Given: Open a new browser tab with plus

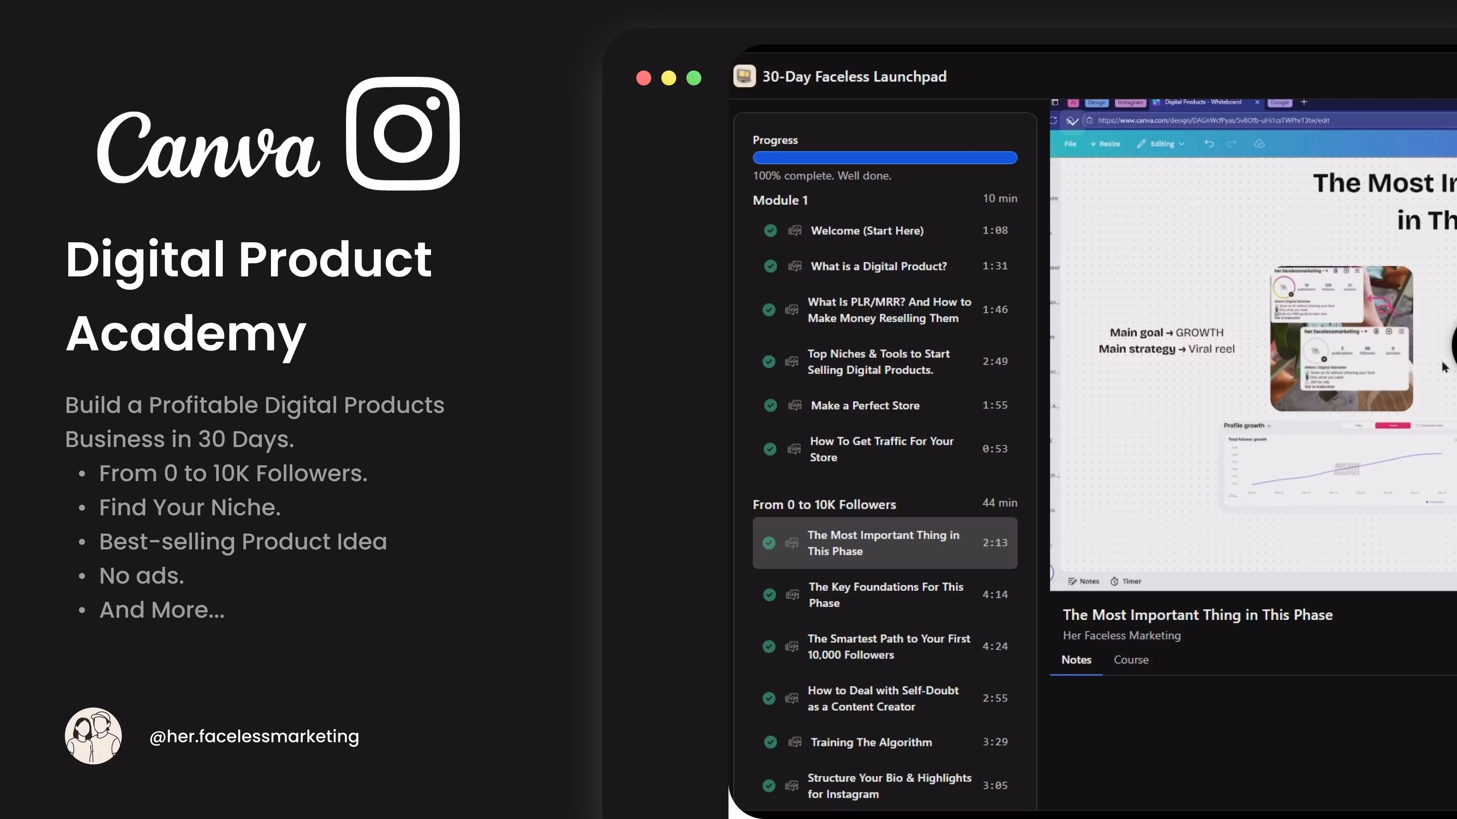Looking at the screenshot, I should tap(1304, 102).
